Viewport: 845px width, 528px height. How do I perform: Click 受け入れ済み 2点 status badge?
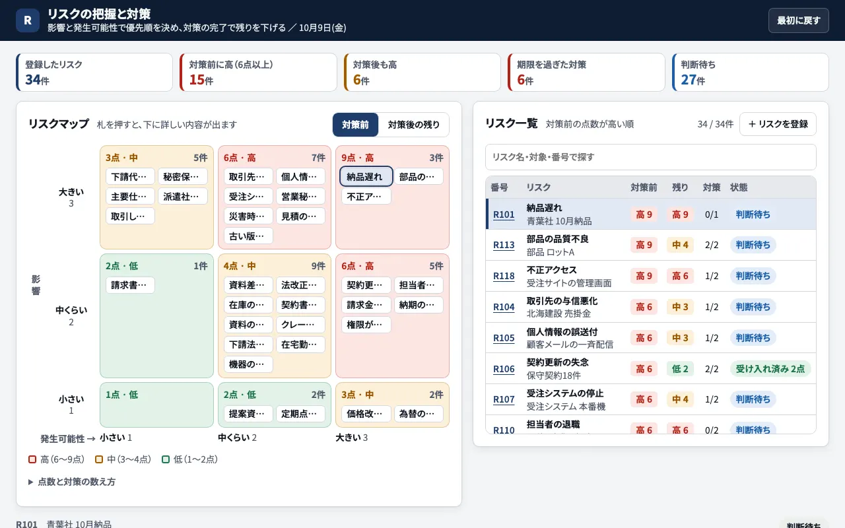[770, 369]
